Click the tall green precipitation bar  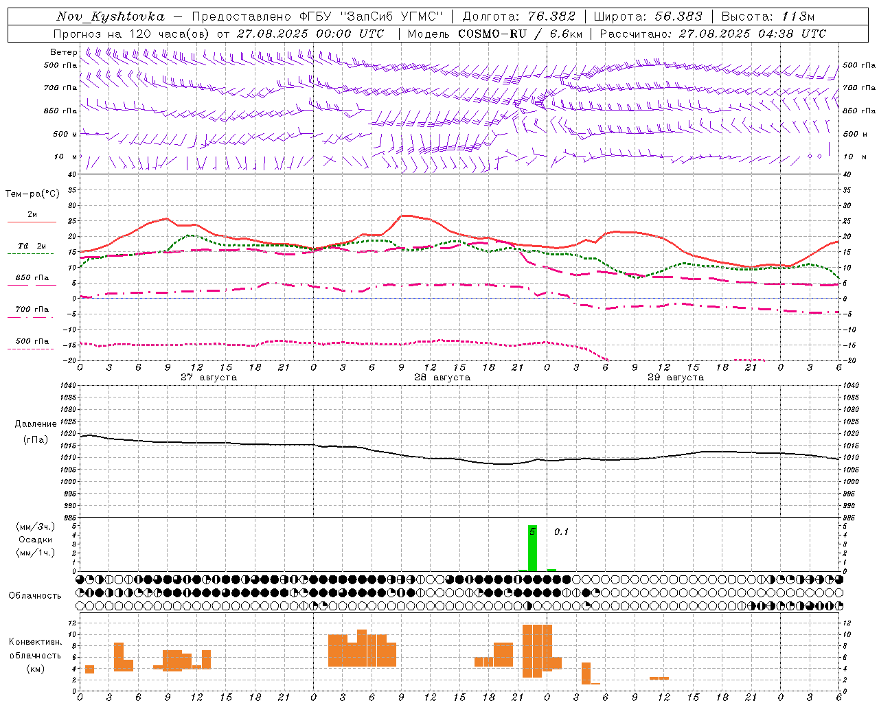tap(532, 548)
